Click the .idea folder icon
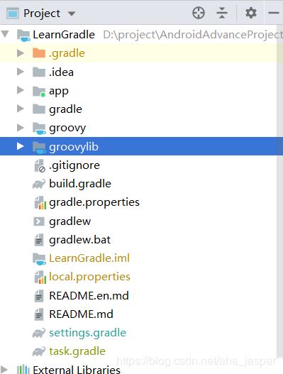This screenshot has height=374, width=283. point(39,72)
